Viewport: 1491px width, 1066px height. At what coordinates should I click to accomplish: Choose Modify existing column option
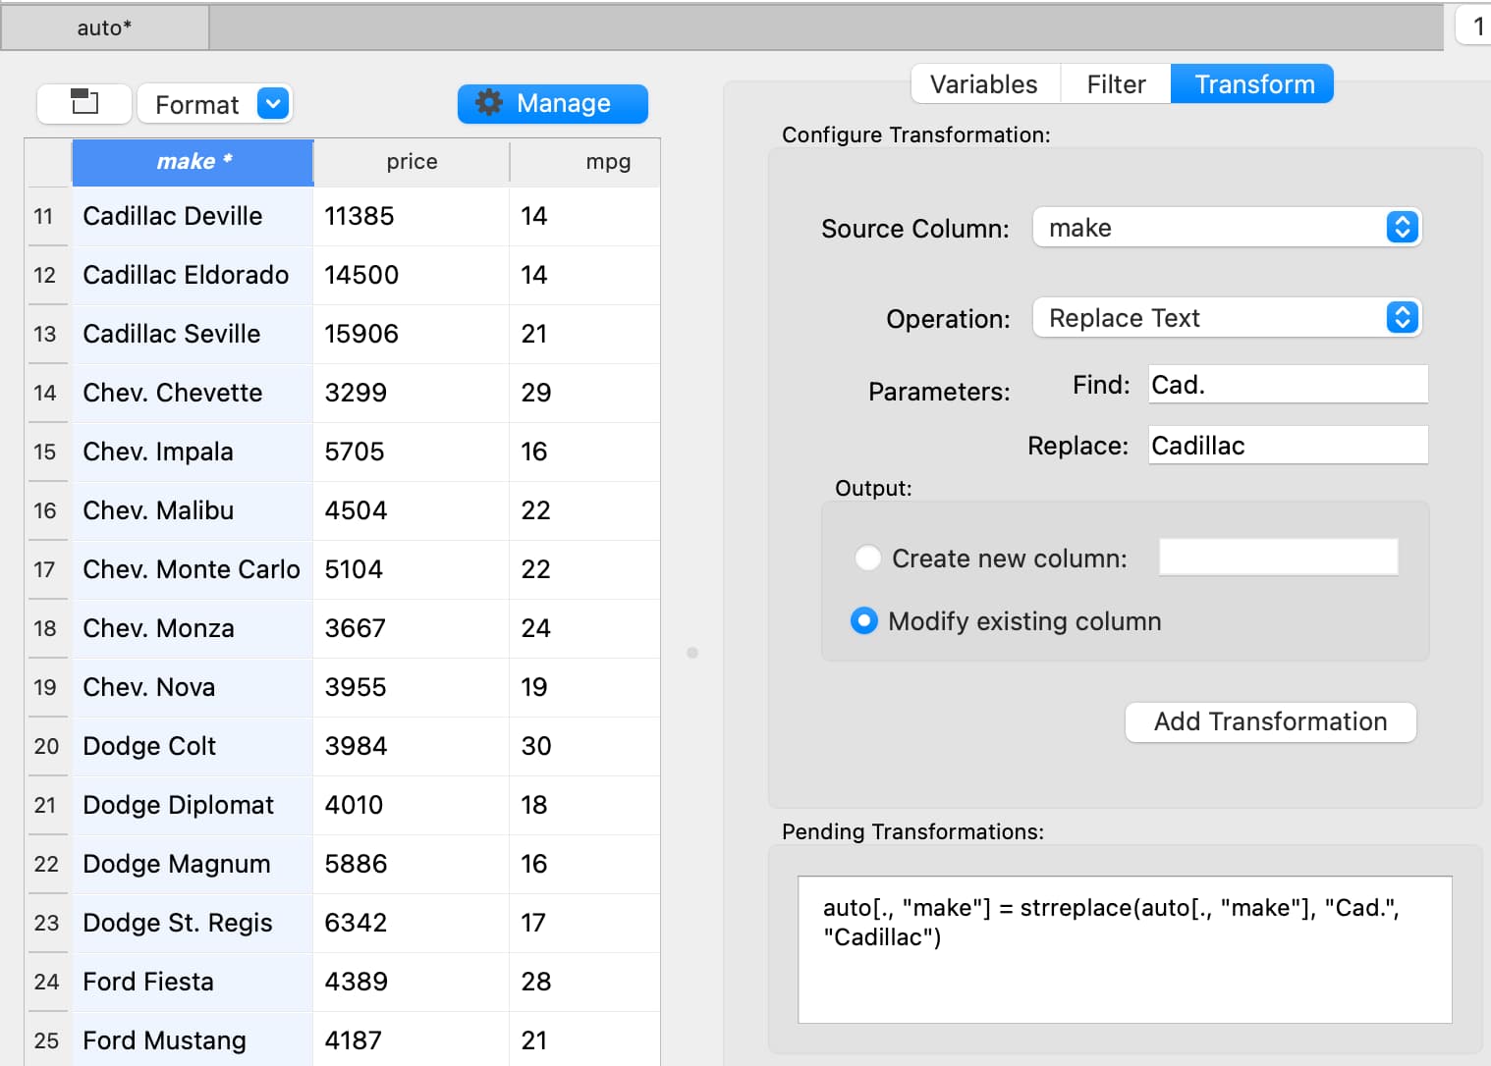(x=864, y=621)
